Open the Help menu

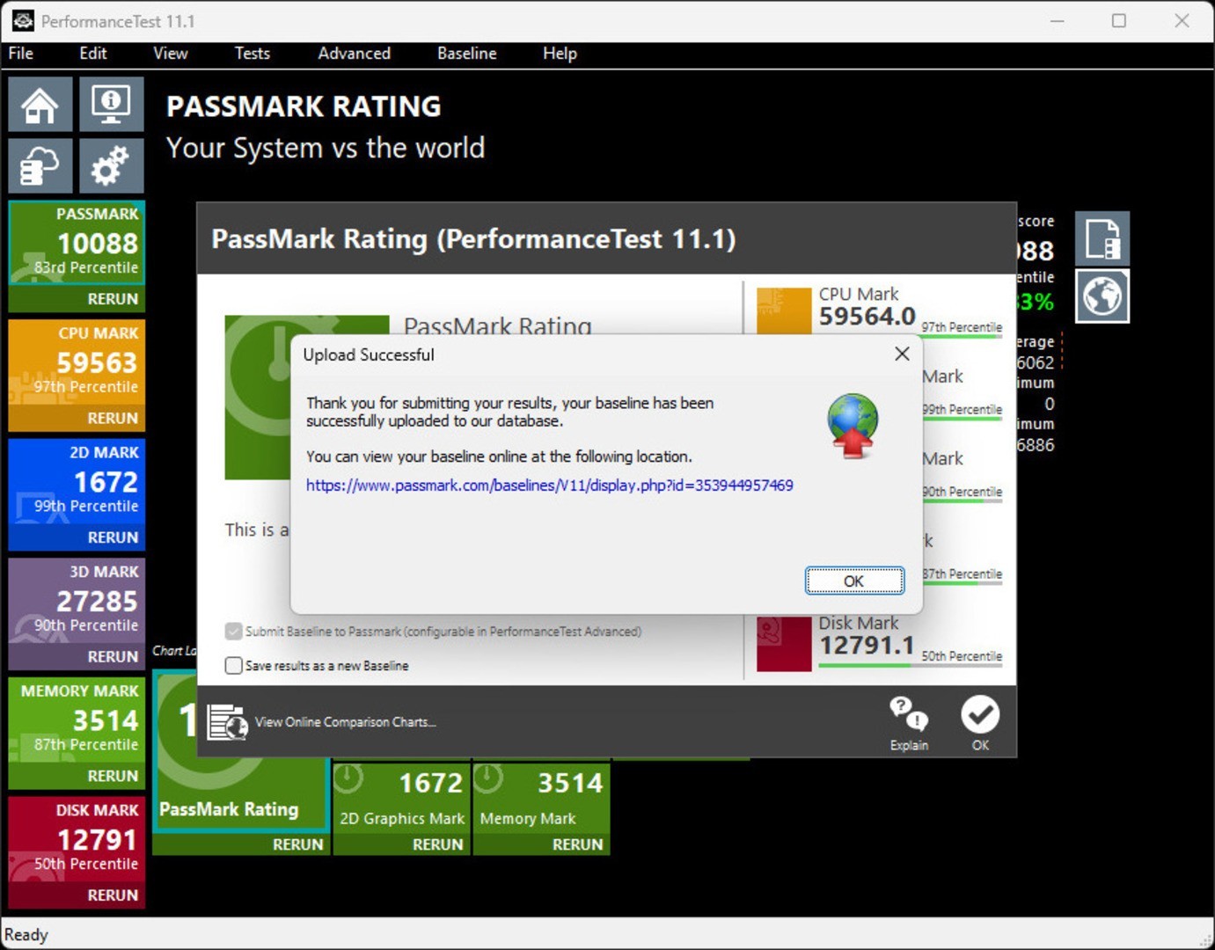(560, 54)
